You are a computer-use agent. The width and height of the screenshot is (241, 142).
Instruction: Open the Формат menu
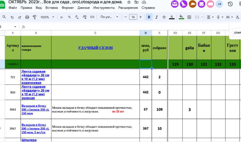click(x=68, y=8)
